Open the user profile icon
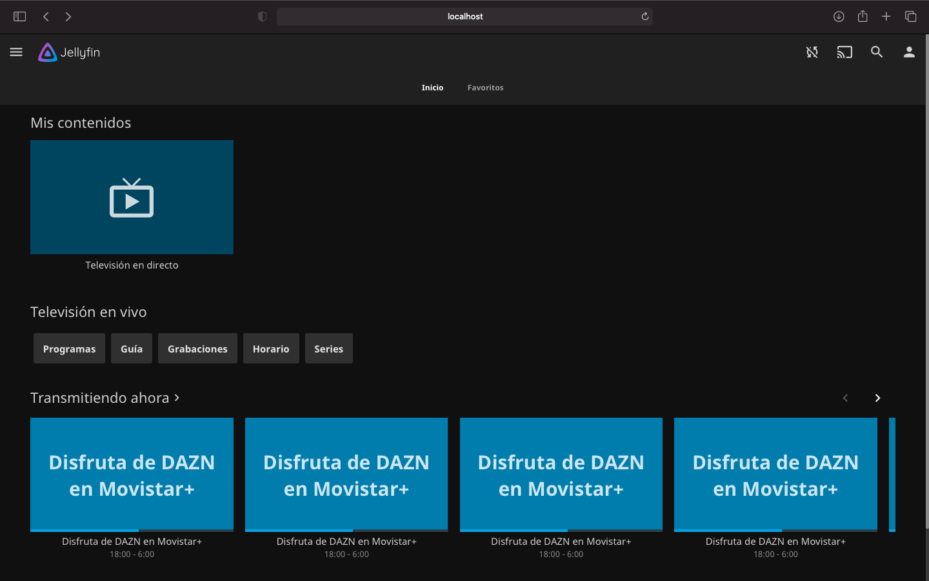 (908, 52)
